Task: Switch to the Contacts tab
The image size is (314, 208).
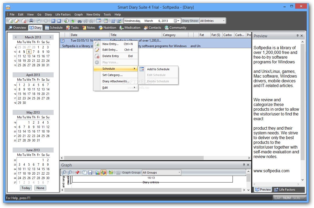Action: pos(152,28)
